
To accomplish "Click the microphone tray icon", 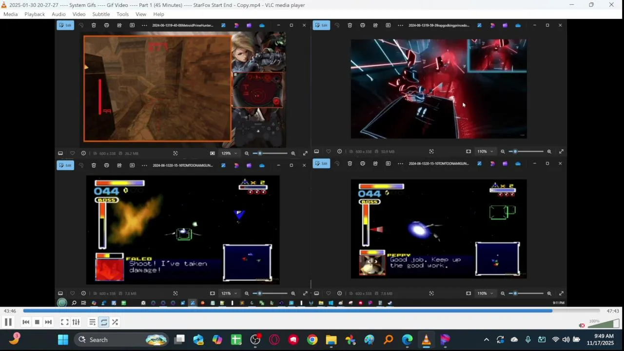I will 528,340.
